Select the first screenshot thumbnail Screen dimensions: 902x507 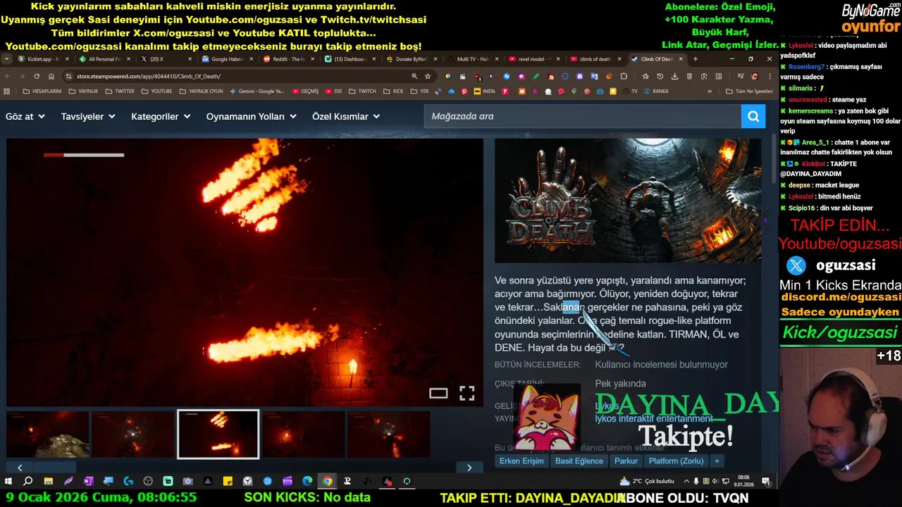(x=48, y=434)
